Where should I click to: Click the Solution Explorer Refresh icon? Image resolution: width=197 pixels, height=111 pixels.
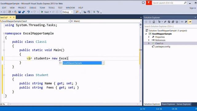[x=169, y=22]
